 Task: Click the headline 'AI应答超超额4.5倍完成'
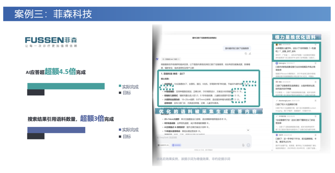(x=56, y=72)
